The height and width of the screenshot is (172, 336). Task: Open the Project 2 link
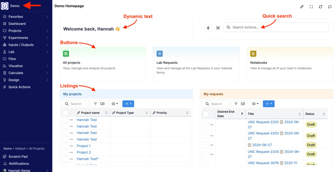click(x=84, y=152)
